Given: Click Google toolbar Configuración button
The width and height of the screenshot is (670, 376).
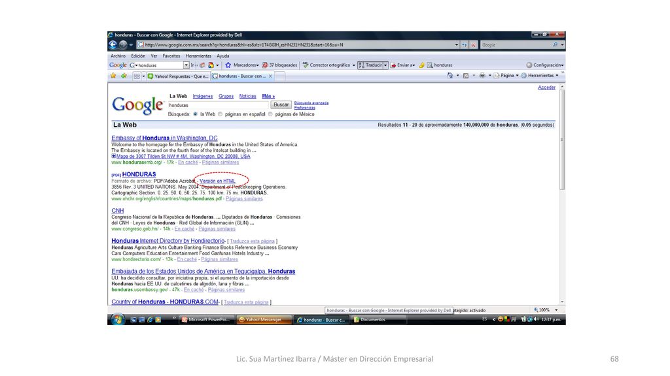Looking at the screenshot, I should [545, 65].
